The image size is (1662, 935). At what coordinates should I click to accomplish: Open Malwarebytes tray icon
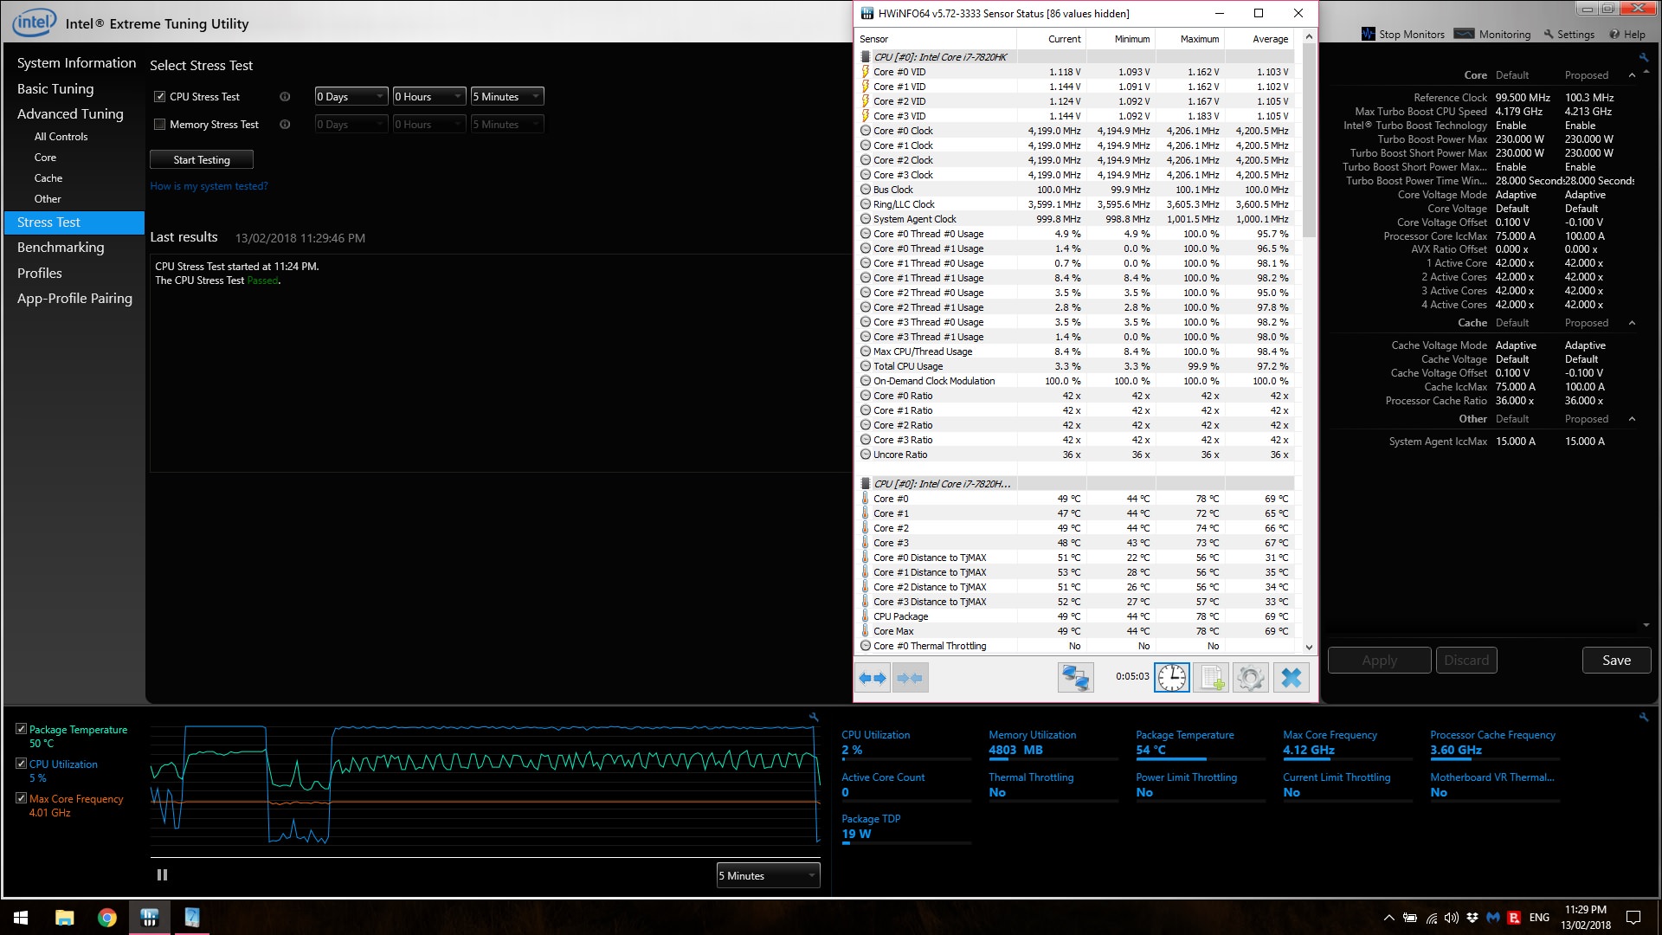[x=1493, y=918]
